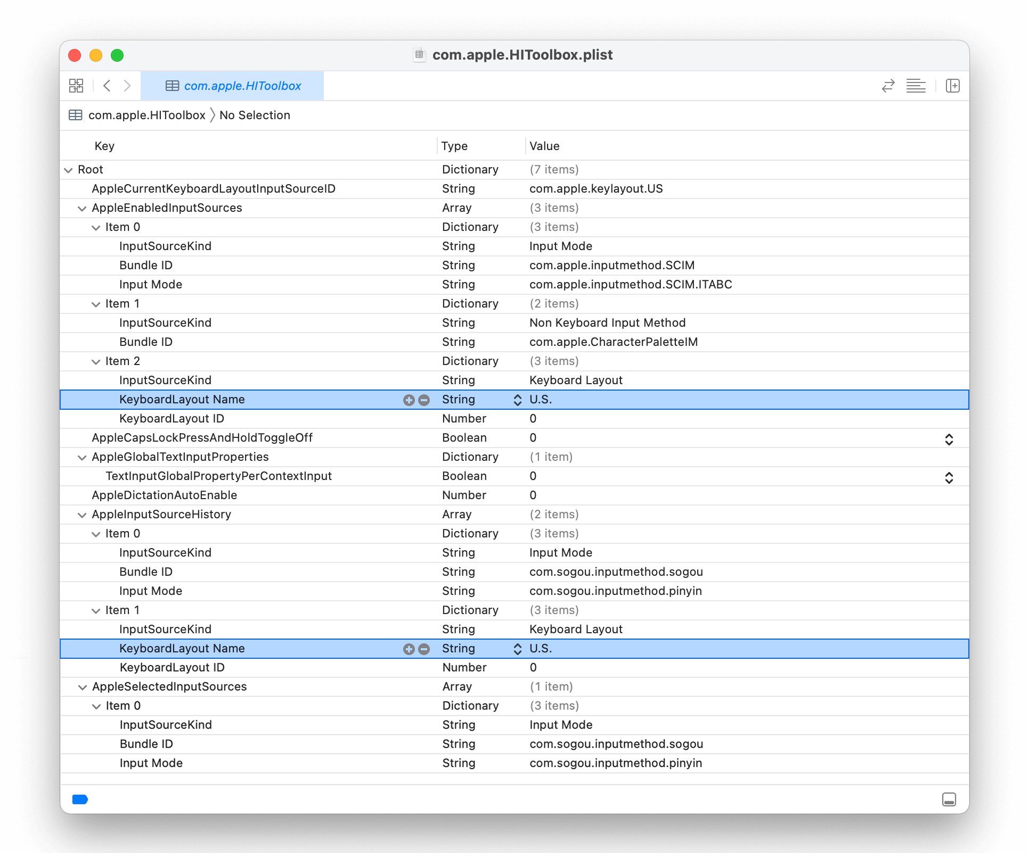Collapse the AppleInputSourceHistory array
Image resolution: width=1029 pixels, height=853 pixels.
[x=82, y=515]
